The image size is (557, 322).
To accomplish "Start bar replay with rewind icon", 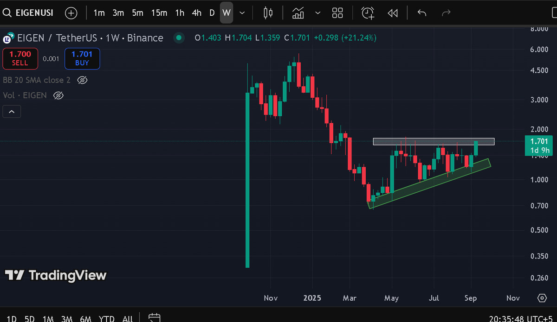I will (x=393, y=13).
